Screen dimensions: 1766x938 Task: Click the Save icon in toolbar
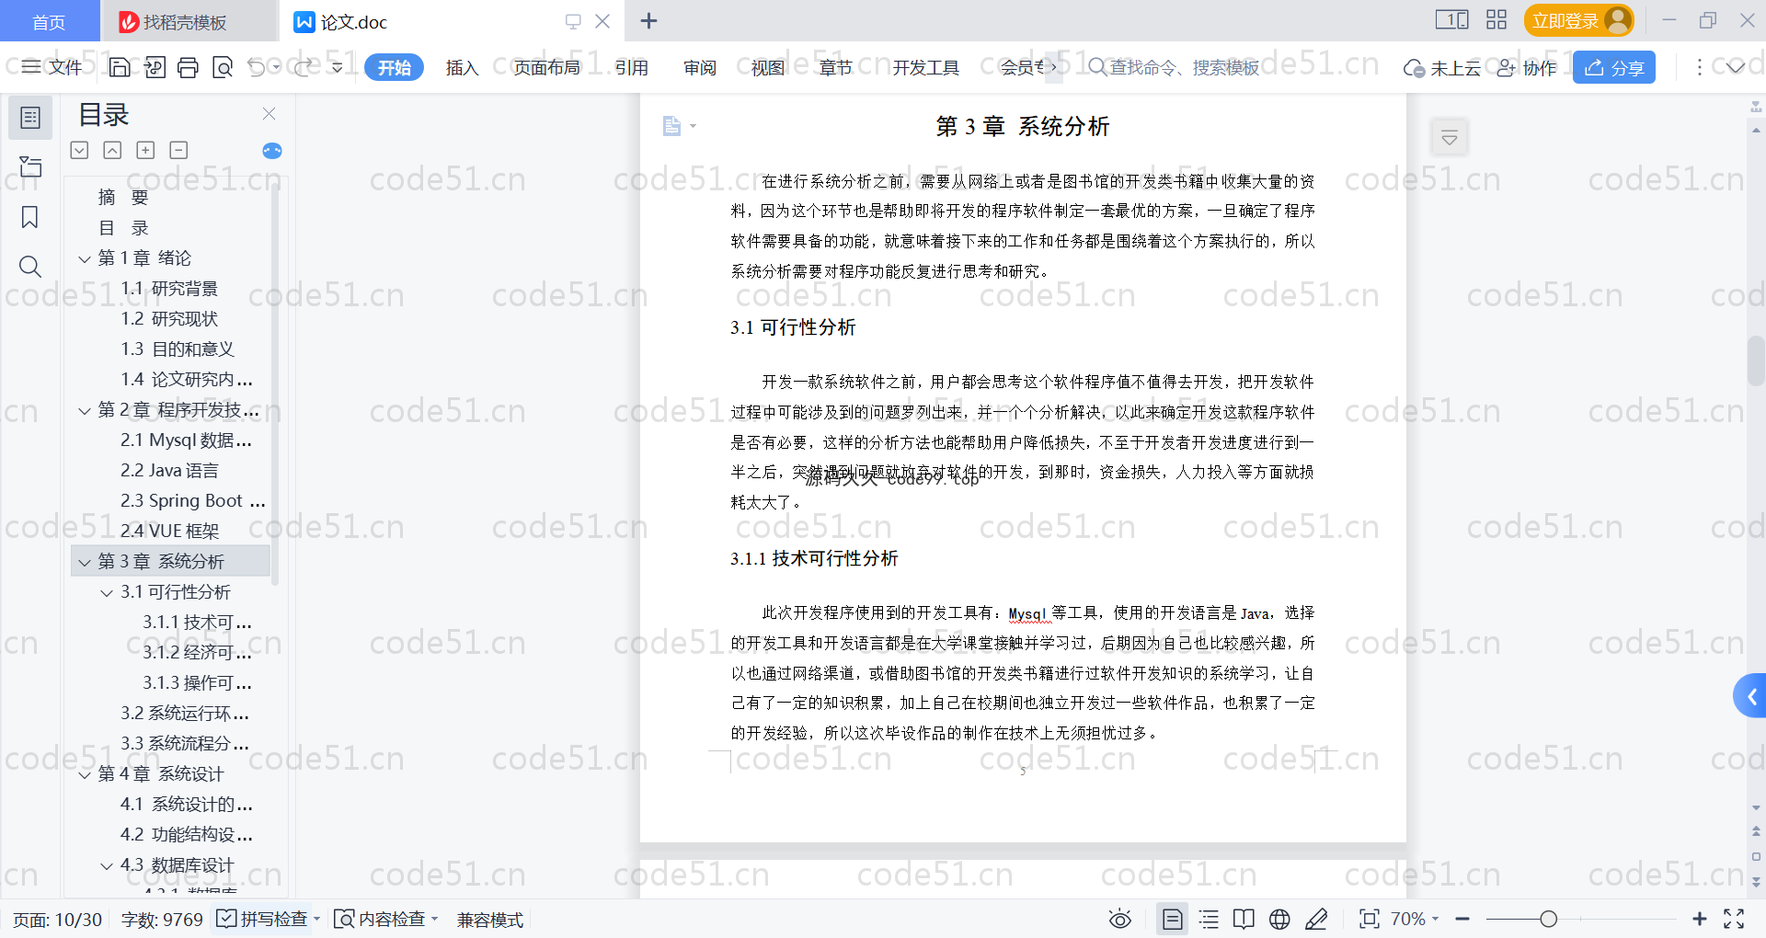pos(120,67)
